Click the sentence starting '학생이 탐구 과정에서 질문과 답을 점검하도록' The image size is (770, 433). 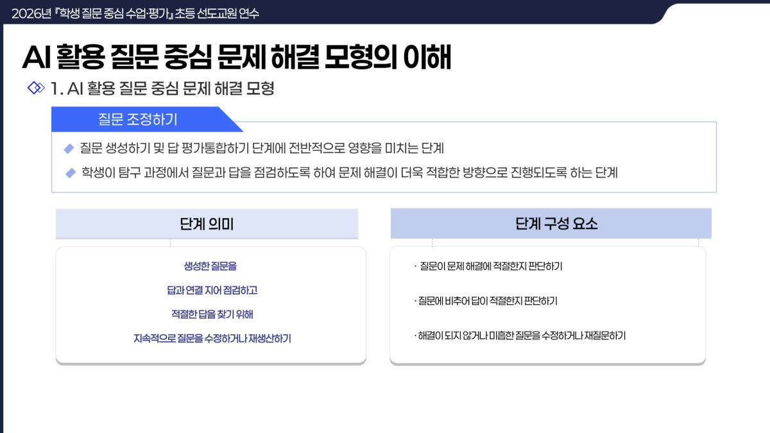coord(350,173)
